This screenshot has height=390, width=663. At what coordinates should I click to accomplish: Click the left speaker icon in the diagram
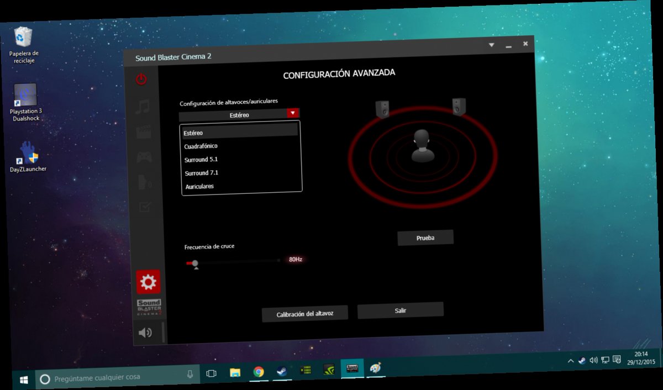(x=382, y=109)
